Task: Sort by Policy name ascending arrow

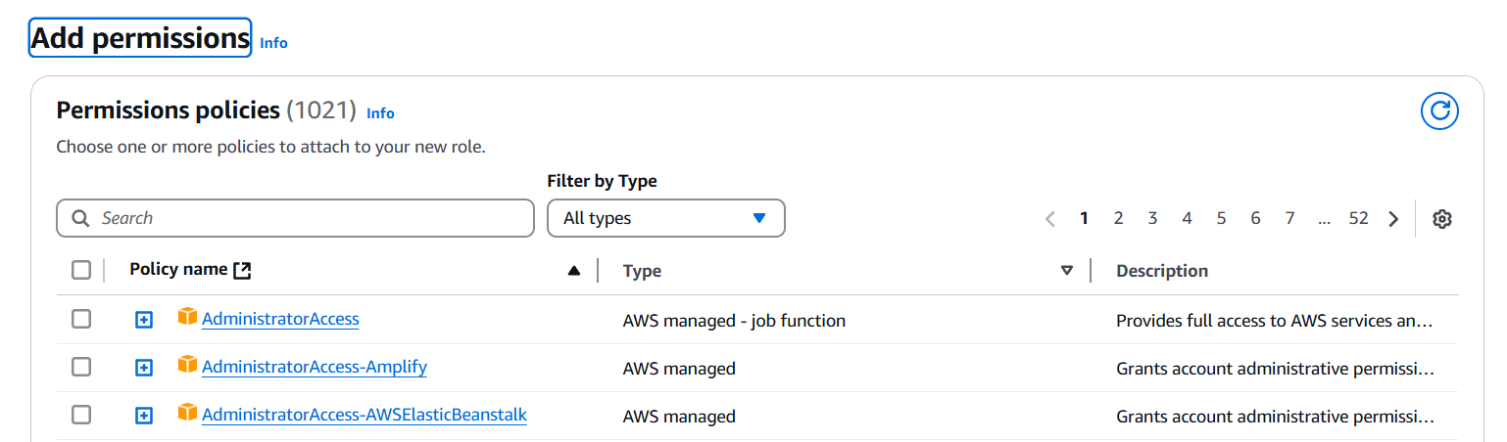Action: coord(574,271)
